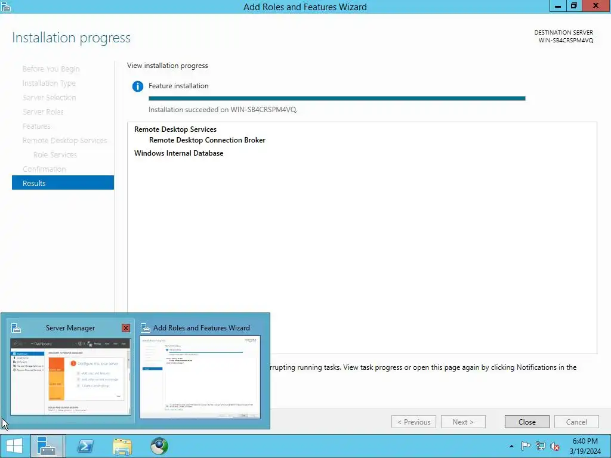This screenshot has width=611, height=458.
Task: Click the Feature installation label
Action: [x=178, y=86]
